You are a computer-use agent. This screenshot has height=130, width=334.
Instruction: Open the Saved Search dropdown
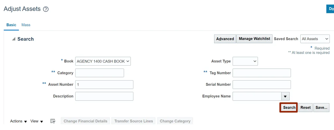[315, 39]
